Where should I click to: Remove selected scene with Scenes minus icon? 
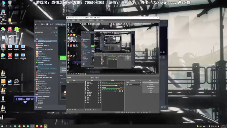click(x=70, y=110)
